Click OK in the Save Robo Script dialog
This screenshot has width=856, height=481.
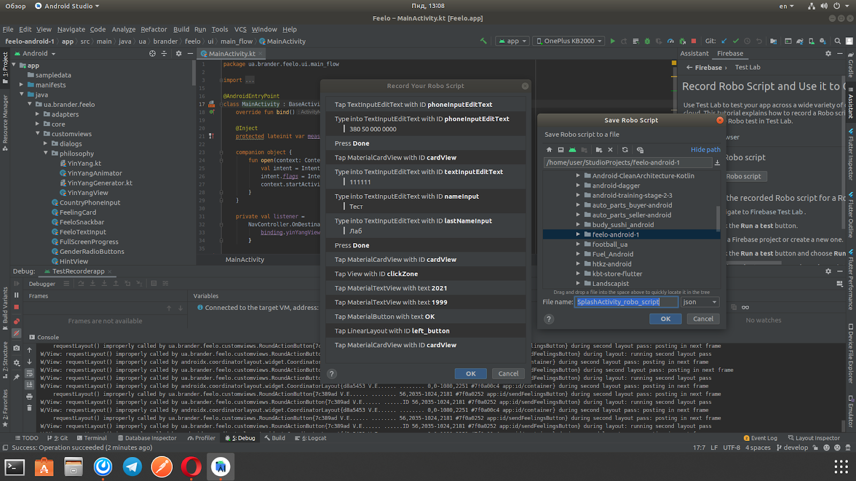tap(665, 319)
